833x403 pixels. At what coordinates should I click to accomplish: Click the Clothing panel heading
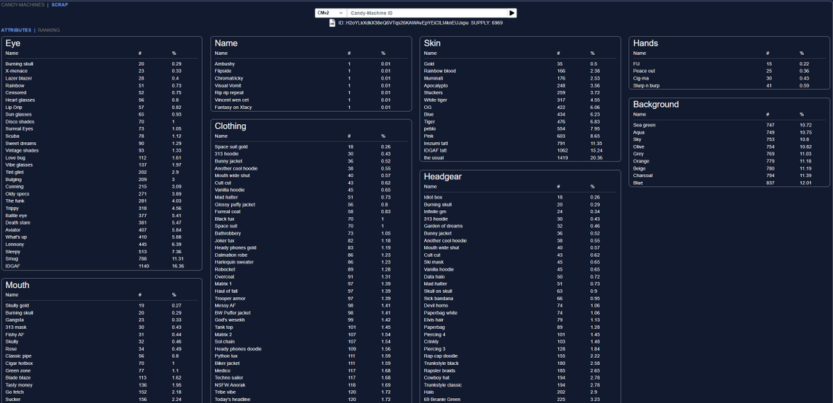click(x=230, y=126)
